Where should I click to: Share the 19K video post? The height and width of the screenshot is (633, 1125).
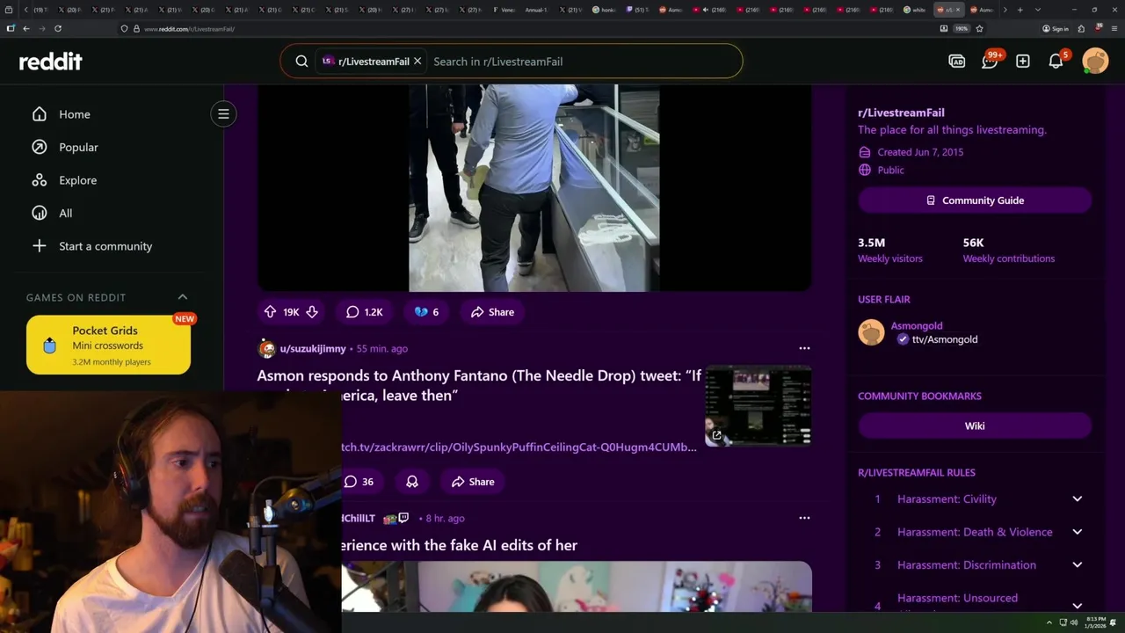click(x=492, y=312)
